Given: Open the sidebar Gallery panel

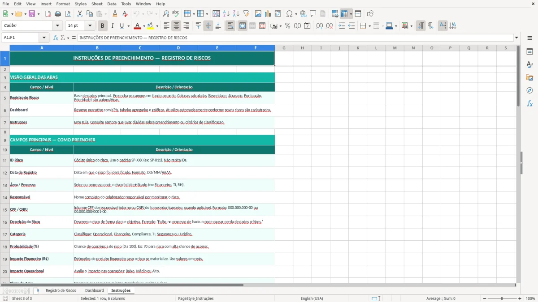Looking at the screenshot, I should (x=529, y=78).
